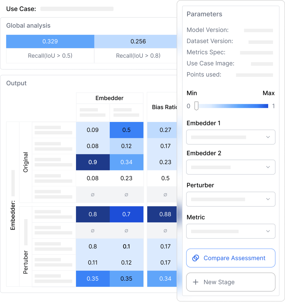The height and width of the screenshot is (303, 285).
Task: Select the 0.256 global analysis bar
Action: click(x=135, y=41)
